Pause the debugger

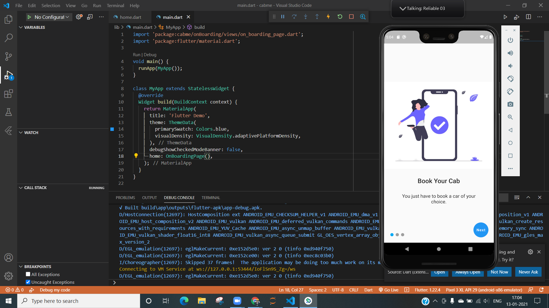click(x=283, y=17)
